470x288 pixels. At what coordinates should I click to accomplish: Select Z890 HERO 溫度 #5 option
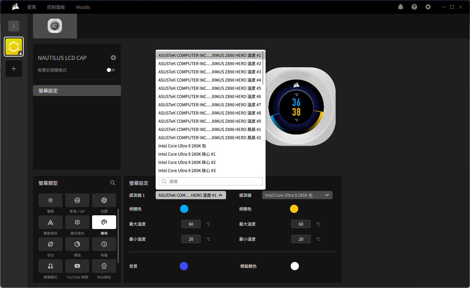point(209,88)
